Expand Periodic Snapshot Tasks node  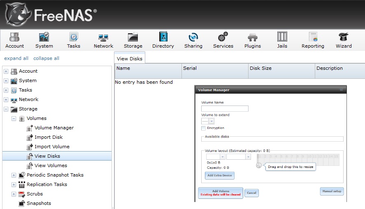(x=14, y=175)
